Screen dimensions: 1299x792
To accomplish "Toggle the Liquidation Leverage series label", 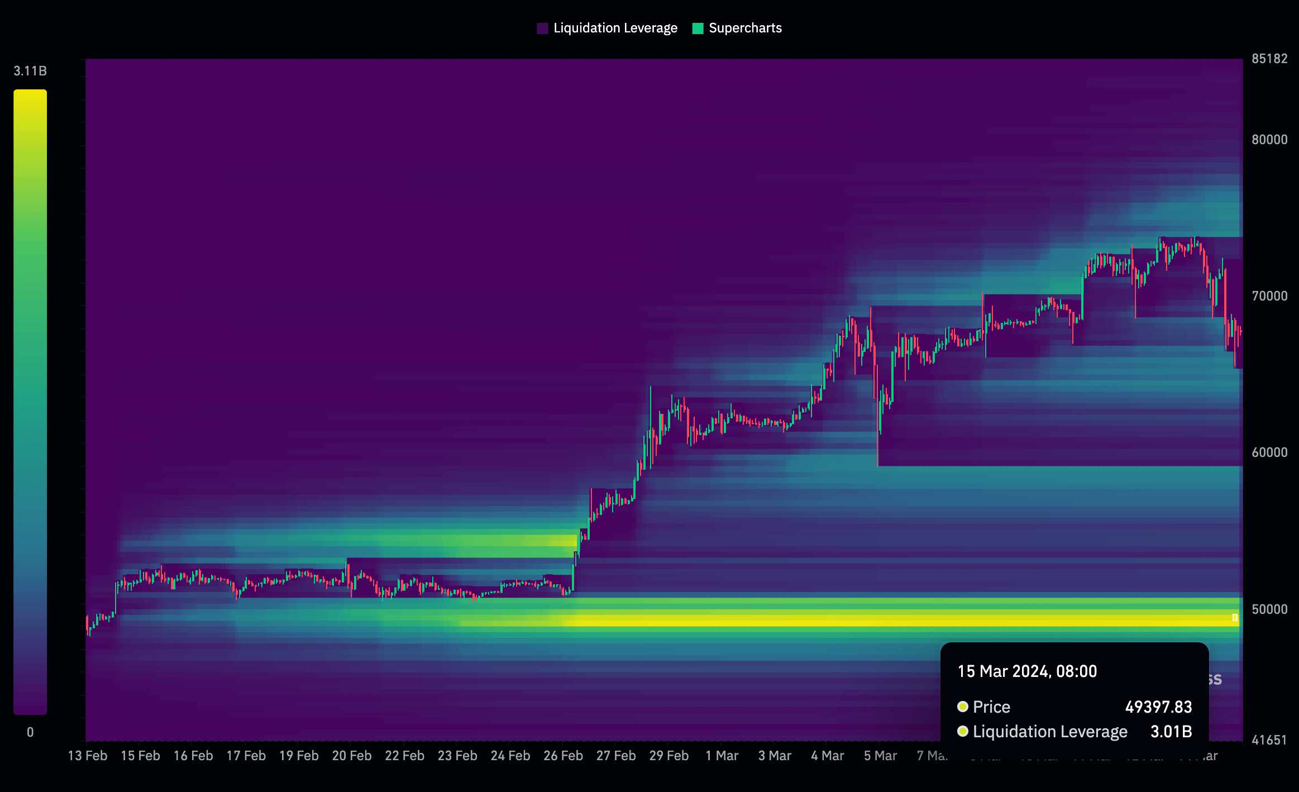I will pyautogui.click(x=615, y=28).
